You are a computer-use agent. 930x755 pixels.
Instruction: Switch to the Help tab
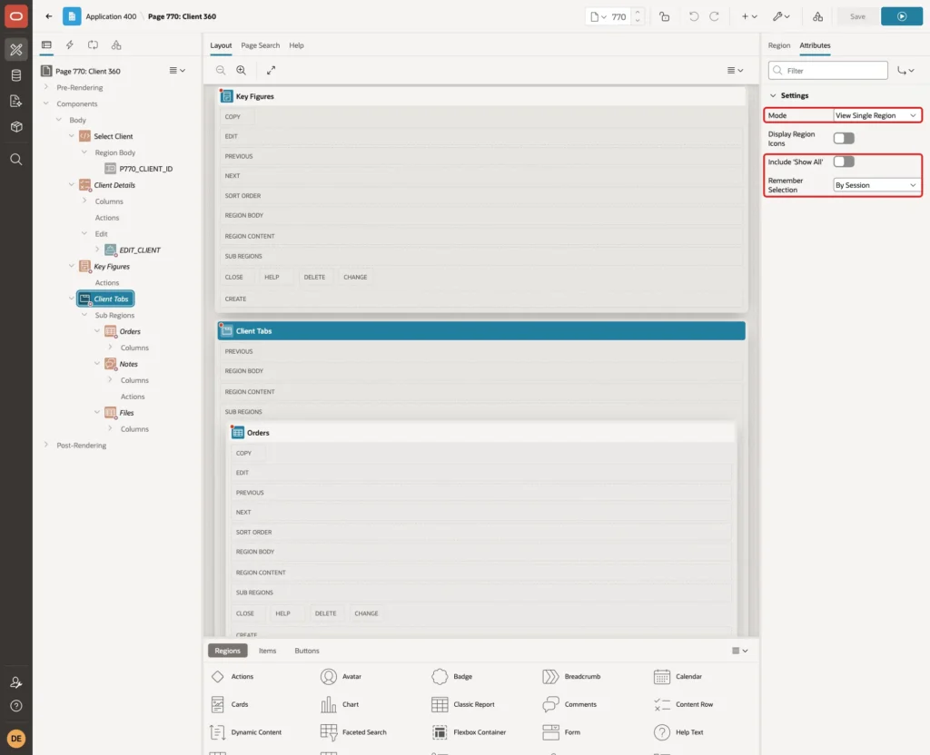pos(296,45)
